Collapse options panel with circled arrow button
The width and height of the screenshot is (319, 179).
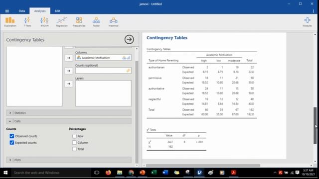[129, 39]
